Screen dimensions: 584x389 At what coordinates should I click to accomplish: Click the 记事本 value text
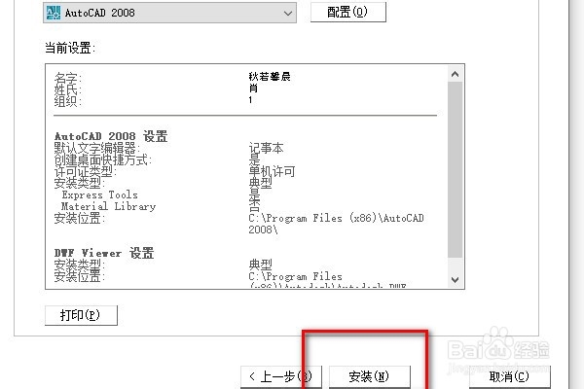[266, 148]
